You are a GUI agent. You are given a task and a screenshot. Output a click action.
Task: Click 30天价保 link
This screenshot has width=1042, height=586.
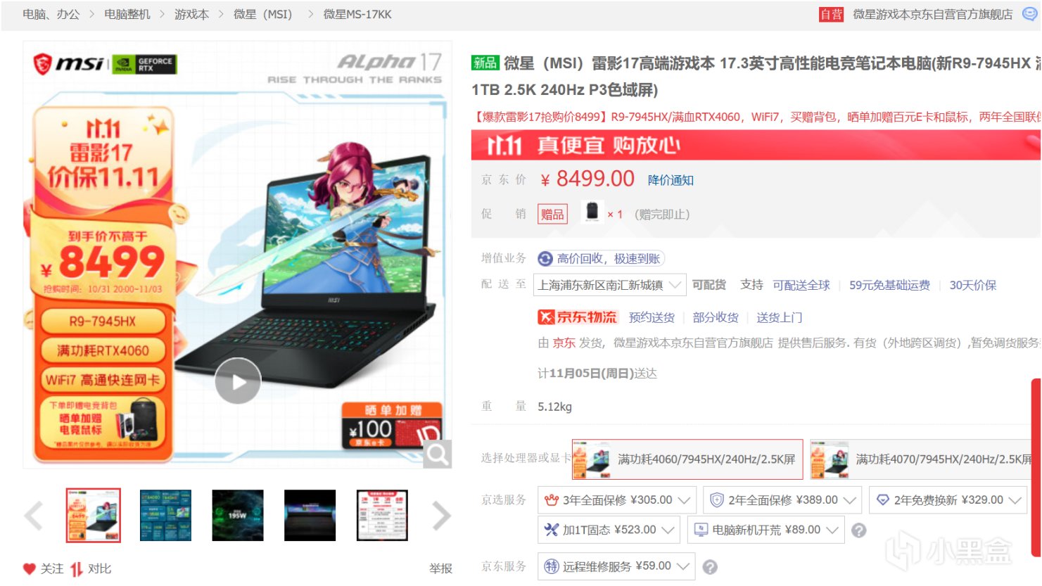pyautogui.click(x=973, y=285)
